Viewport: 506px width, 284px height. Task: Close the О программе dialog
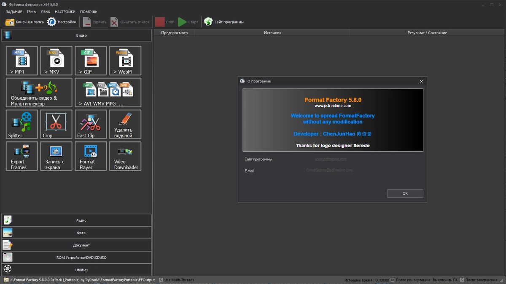click(421, 81)
